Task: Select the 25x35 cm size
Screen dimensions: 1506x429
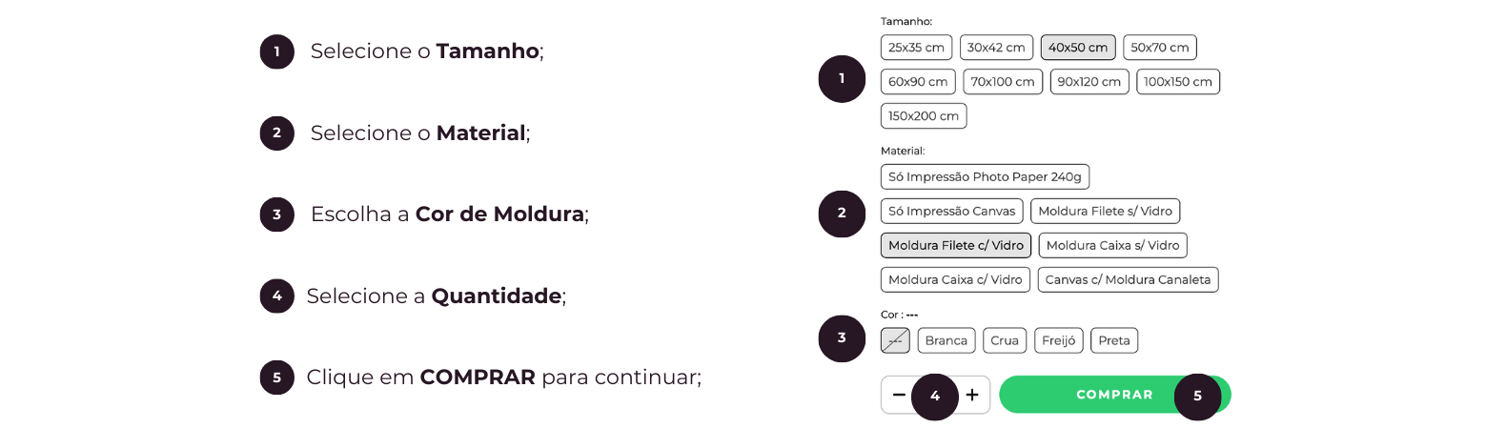Action: 916,48
